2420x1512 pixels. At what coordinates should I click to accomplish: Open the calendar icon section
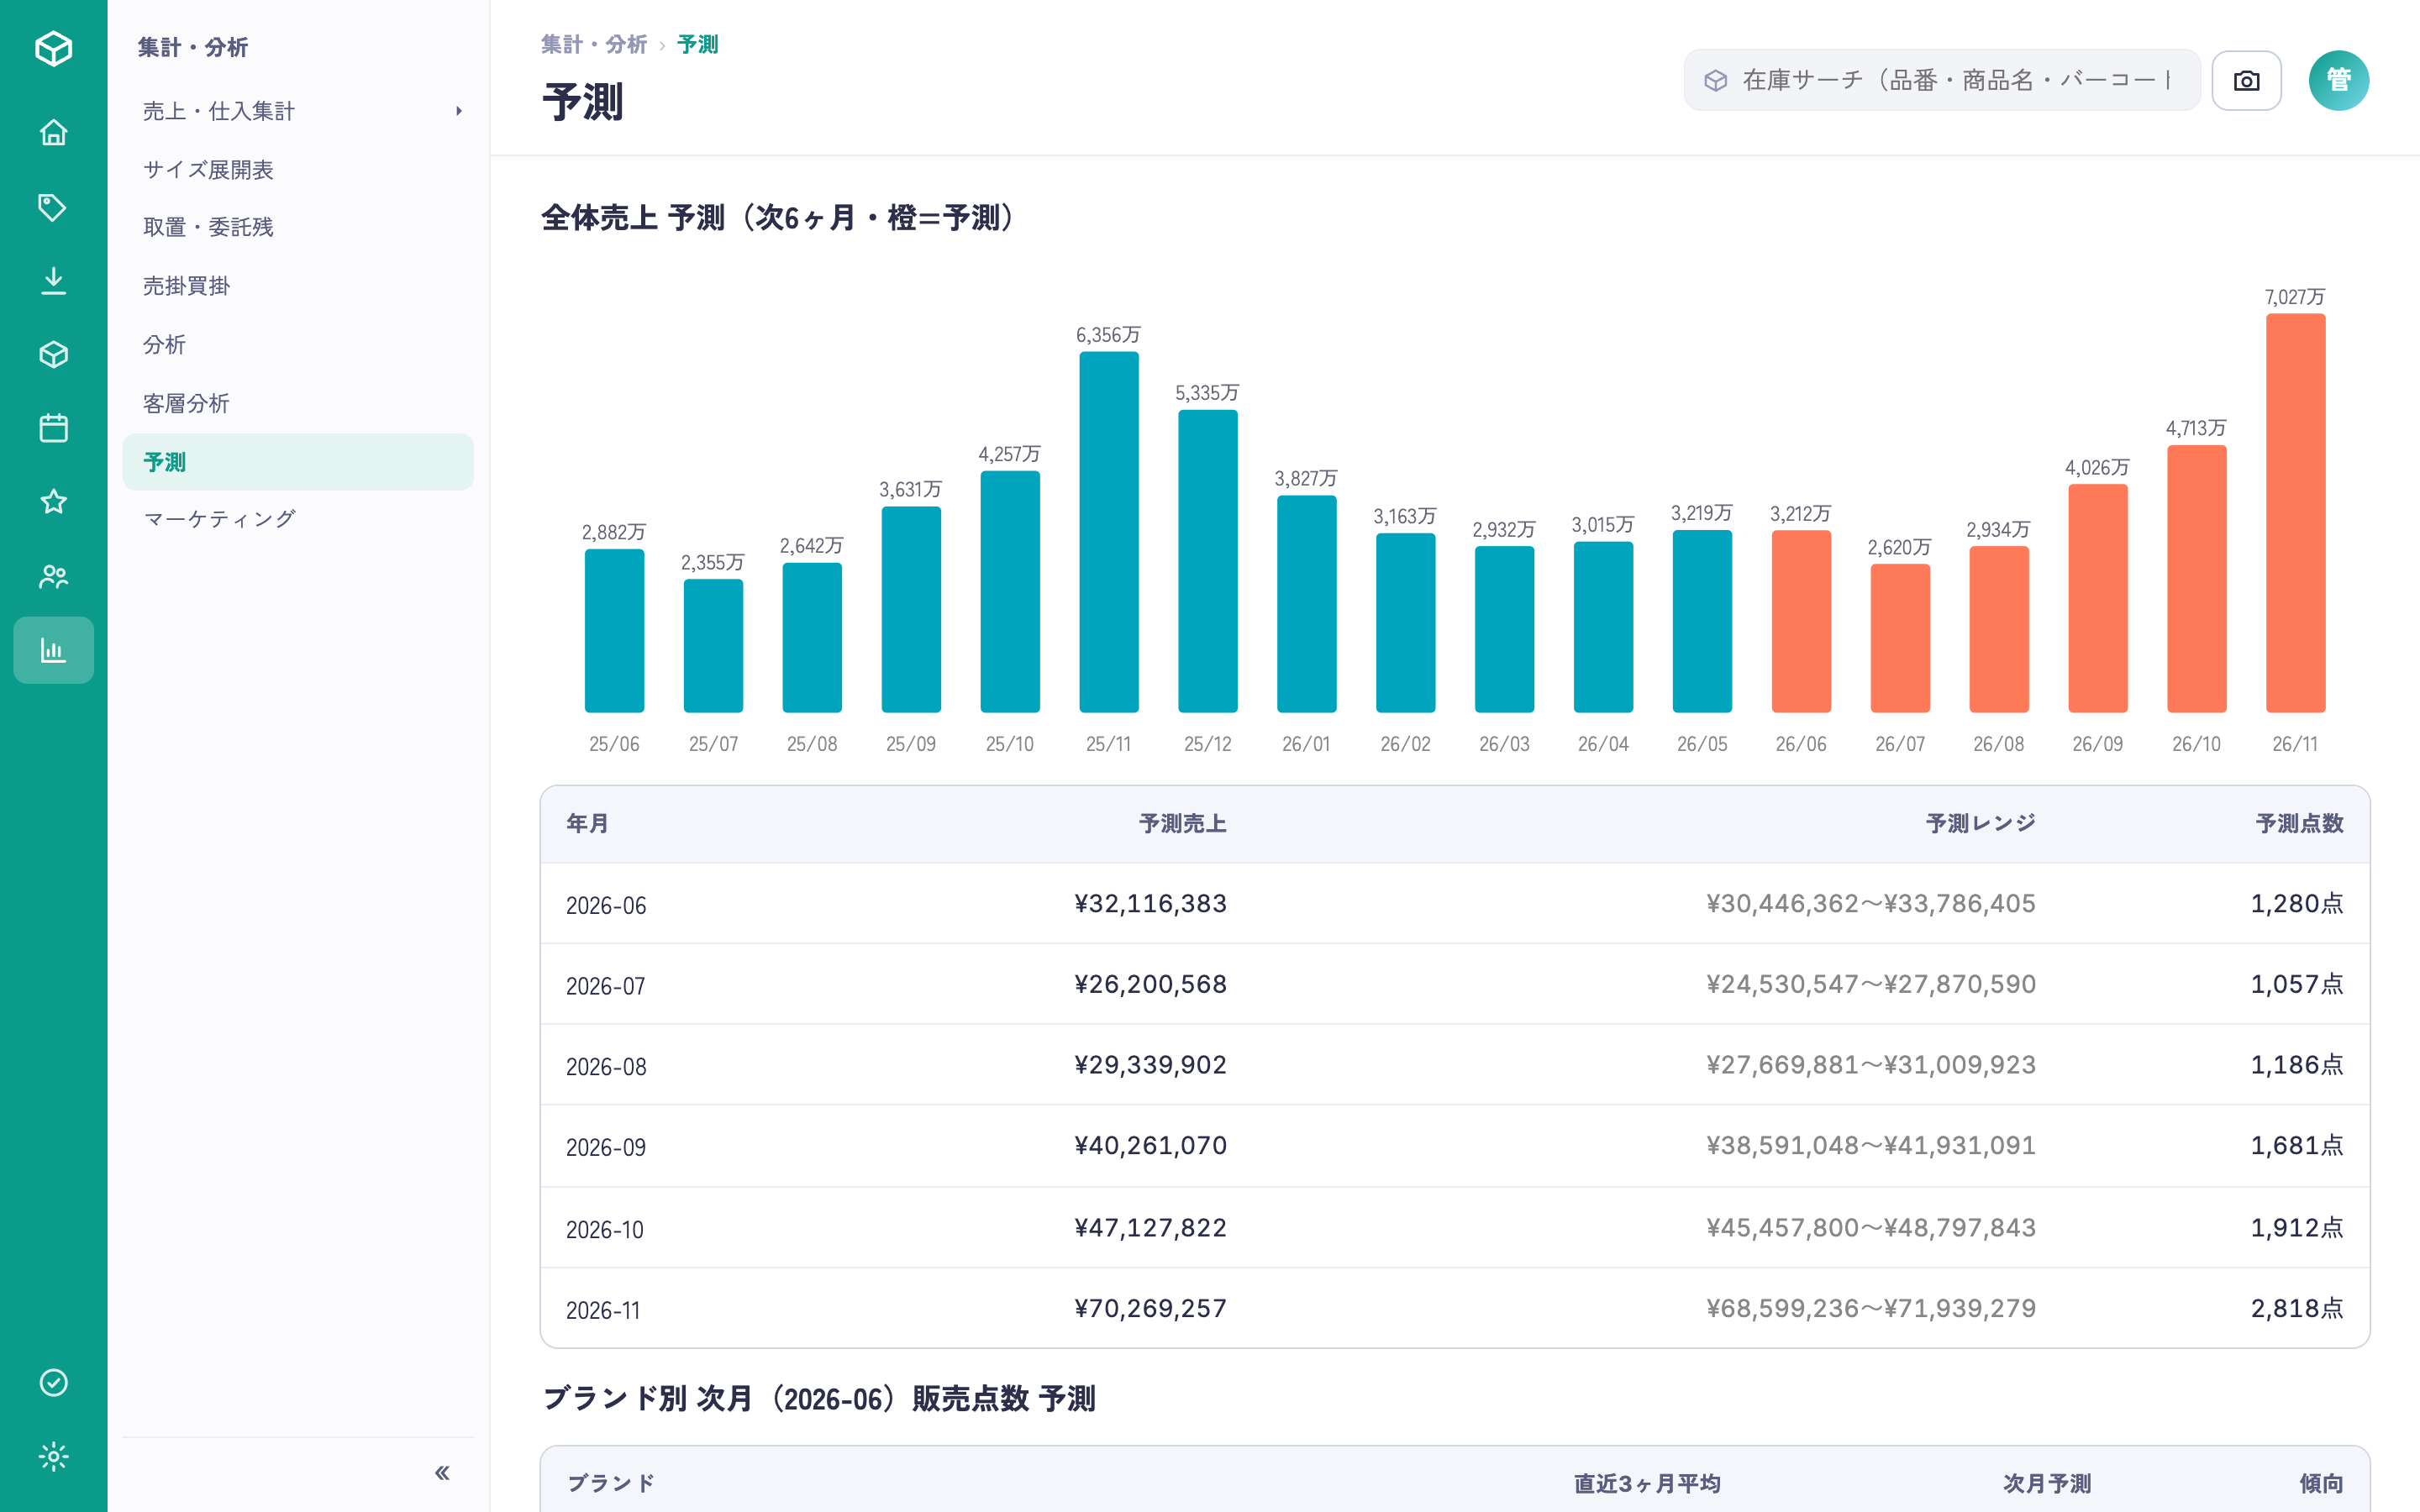pyautogui.click(x=53, y=428)
